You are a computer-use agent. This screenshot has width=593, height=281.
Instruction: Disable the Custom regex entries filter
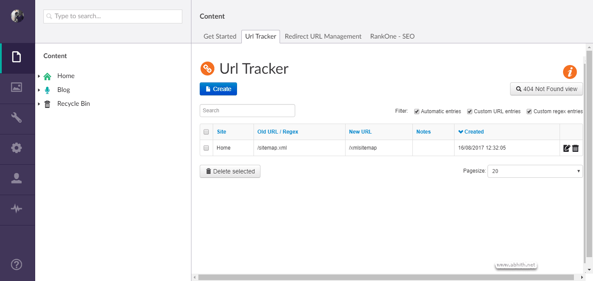click(529, 111)
